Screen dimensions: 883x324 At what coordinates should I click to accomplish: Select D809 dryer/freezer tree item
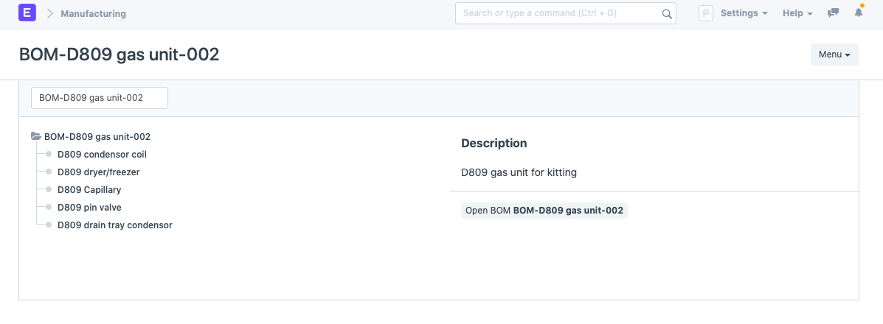(99, 172)
